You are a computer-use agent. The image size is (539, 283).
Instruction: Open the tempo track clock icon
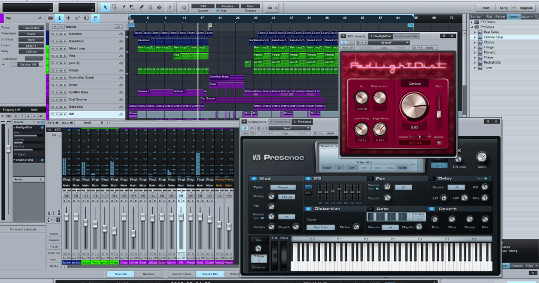[86, 18]
